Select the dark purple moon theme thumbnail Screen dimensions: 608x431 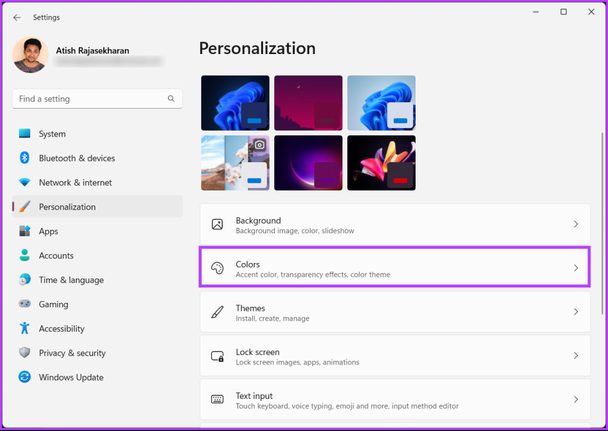click(x=308, y=163)
